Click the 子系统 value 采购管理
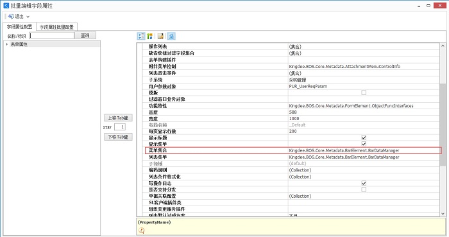 point(297,80)
